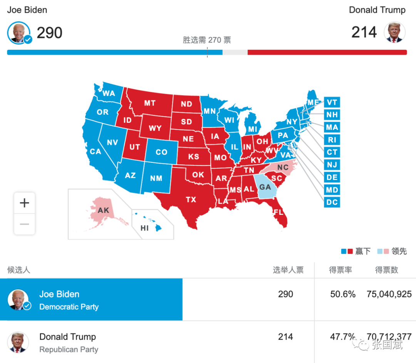Click the Joe Biden Democratic Party row
This screenshot has width=416, height=363.
point(208,299)
